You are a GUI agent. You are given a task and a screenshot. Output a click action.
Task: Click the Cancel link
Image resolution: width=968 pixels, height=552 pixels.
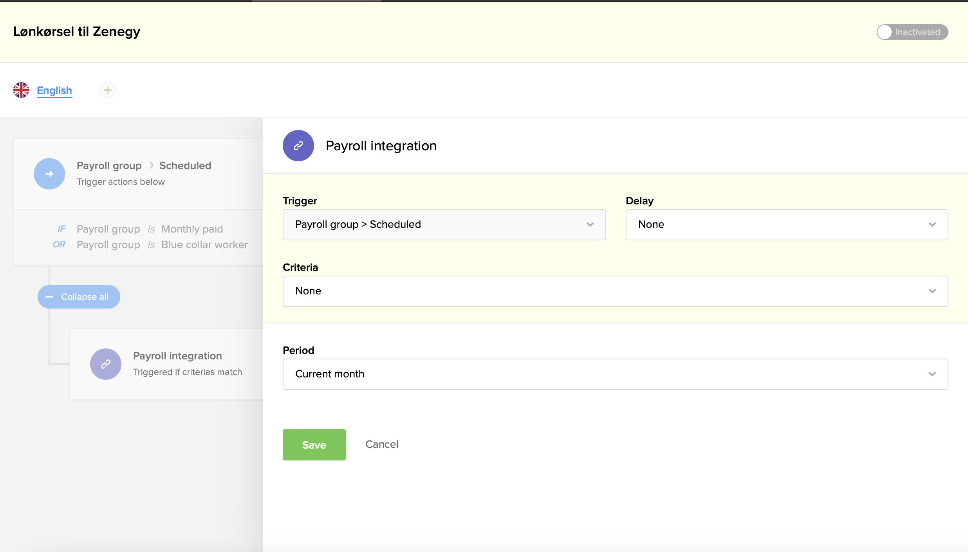(x=382, y=444)
